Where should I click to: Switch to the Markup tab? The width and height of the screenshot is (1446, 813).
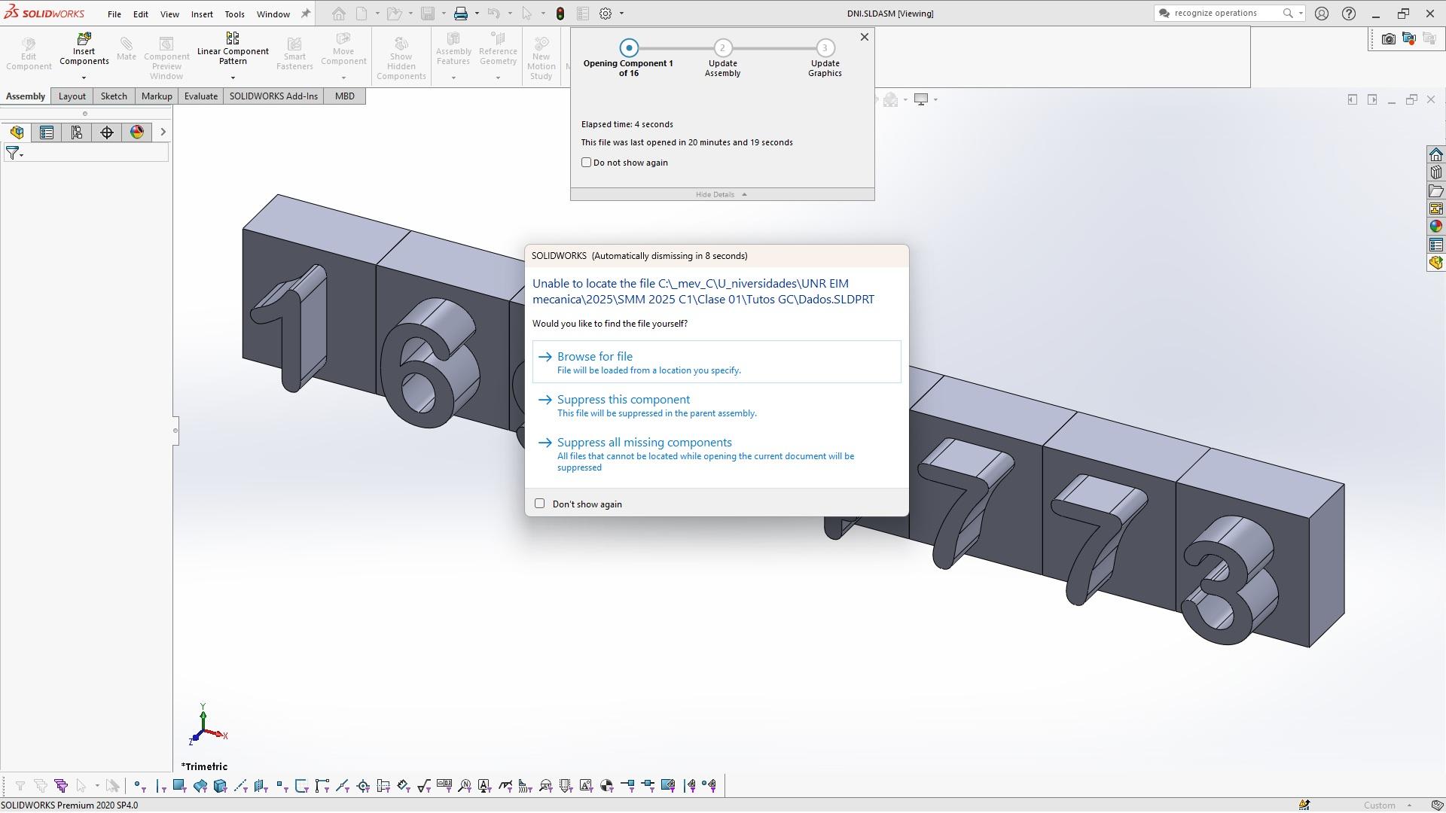tap(157, 96)
